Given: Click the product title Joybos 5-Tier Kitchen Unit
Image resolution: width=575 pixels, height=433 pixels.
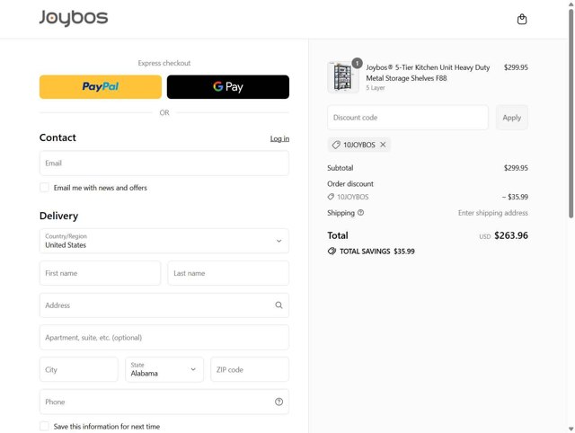Looking at the screenshot, I should tap(428, 73).
